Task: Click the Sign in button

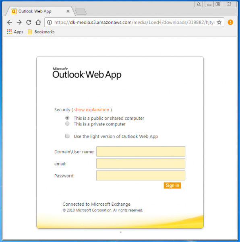Action: tap(172, 186)
